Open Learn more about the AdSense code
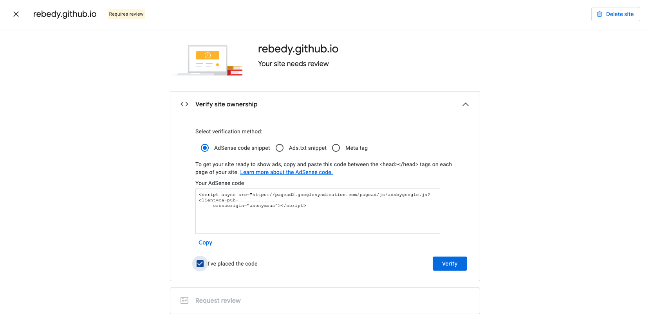The width and height of the screenshot is (650, 334). (x=286, y=172)
